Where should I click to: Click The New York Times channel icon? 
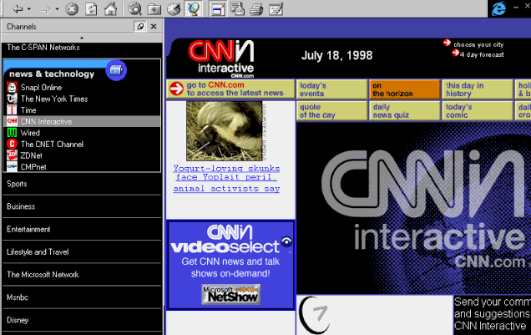pos(12,99)
